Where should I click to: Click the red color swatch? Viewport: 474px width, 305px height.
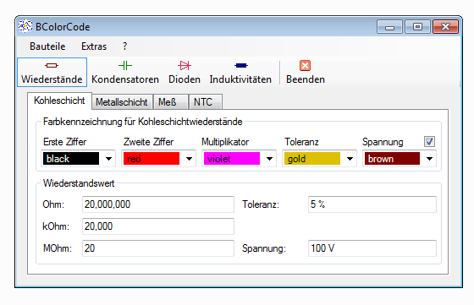point(152,159)
